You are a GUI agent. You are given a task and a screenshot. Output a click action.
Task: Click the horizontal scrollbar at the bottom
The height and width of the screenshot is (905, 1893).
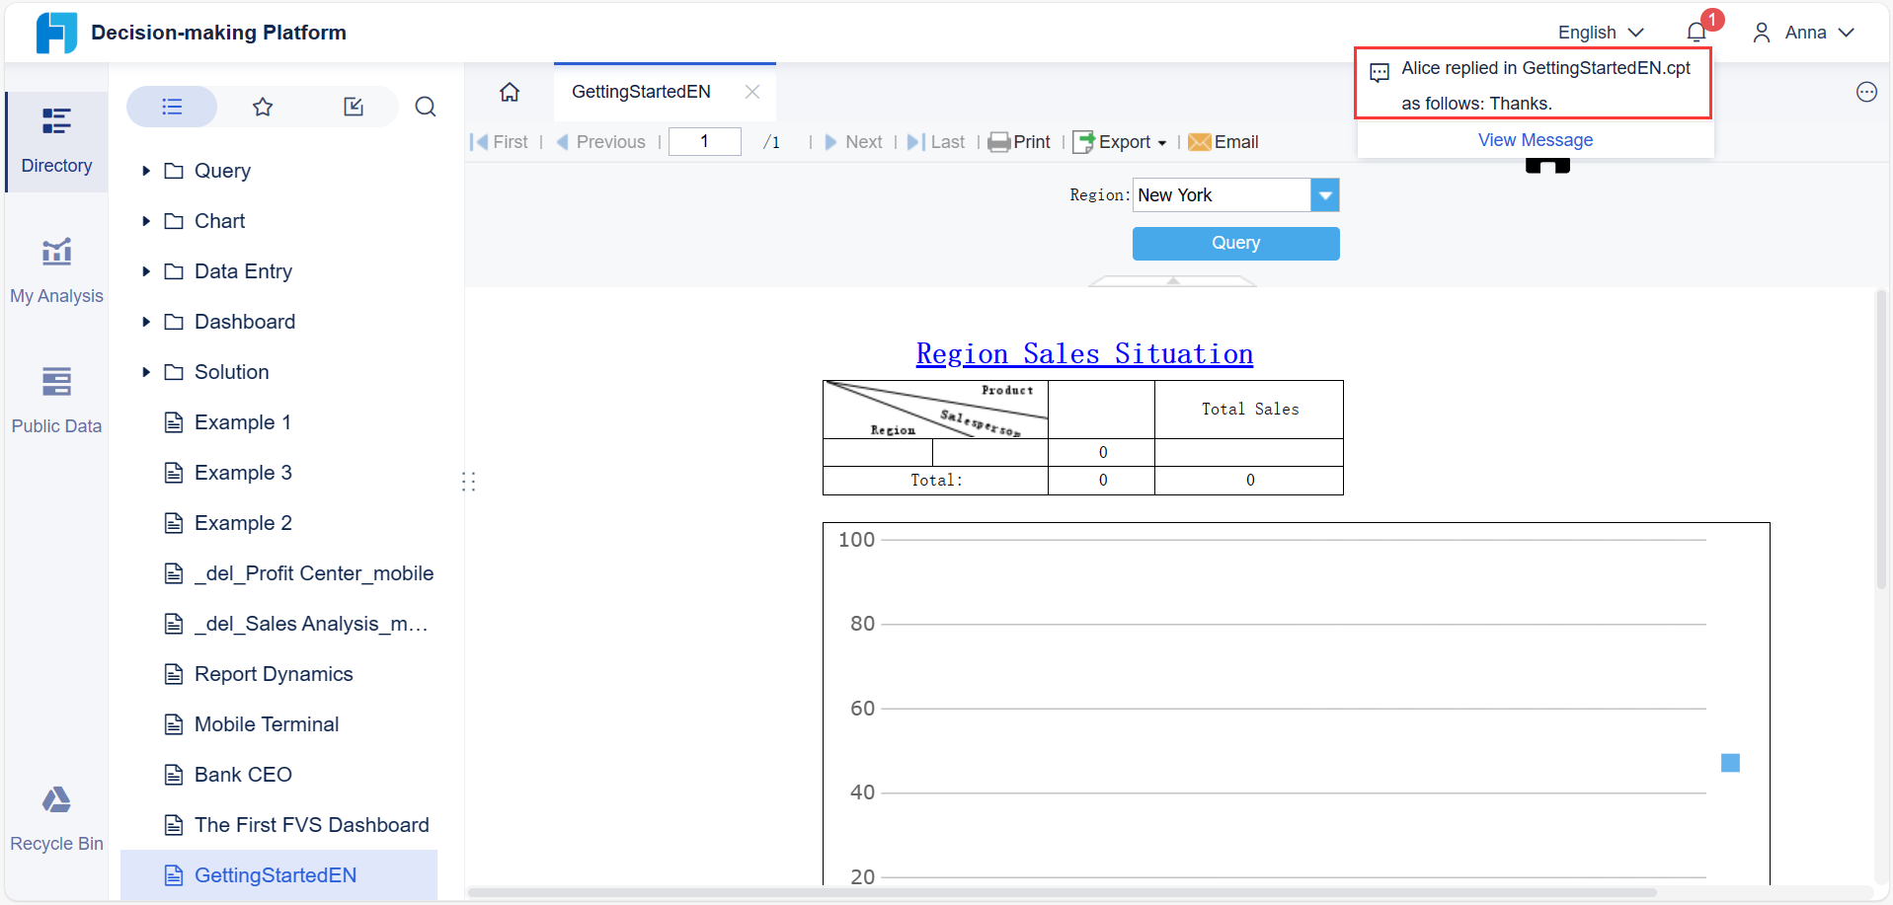pos(1062,892)
